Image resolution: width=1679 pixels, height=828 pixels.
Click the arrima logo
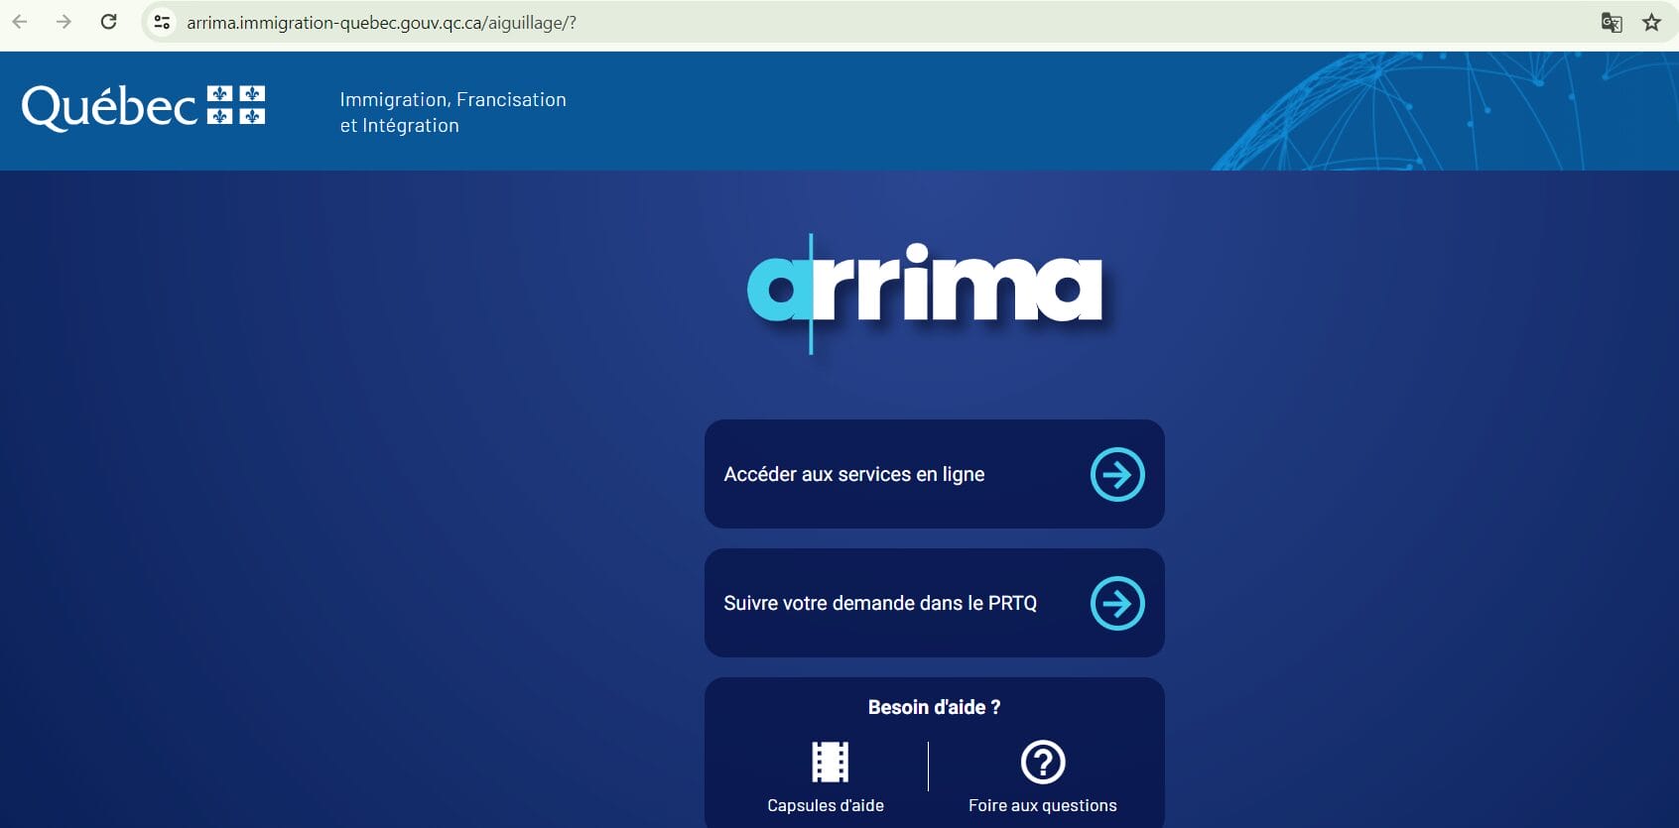click(925, 290)
